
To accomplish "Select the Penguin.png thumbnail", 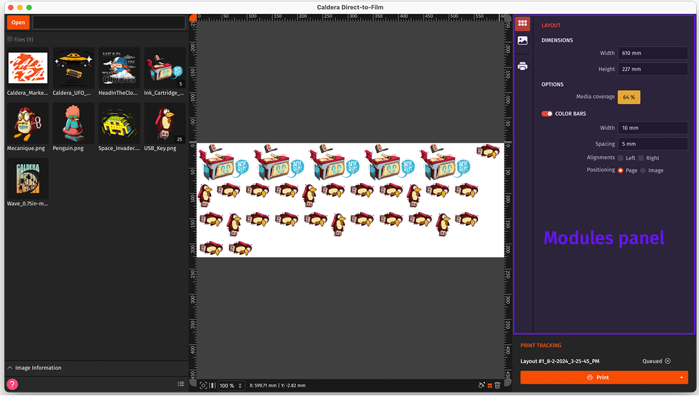I will 73,123.
